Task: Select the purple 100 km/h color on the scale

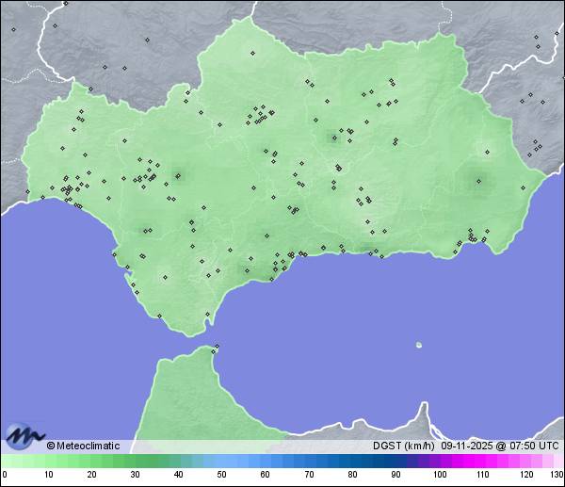Action: [439, 461]
